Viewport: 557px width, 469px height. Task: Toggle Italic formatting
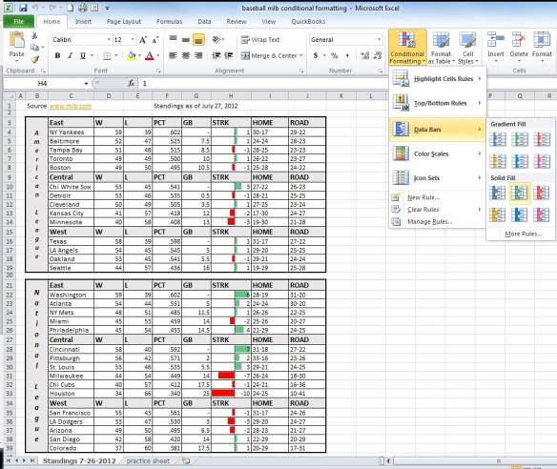(70, 55)
